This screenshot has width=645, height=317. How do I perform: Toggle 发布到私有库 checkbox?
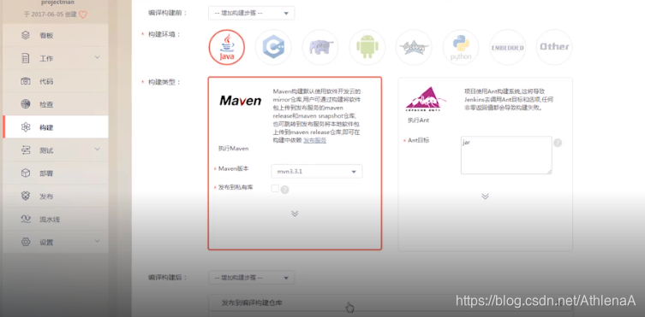(275, 188)
